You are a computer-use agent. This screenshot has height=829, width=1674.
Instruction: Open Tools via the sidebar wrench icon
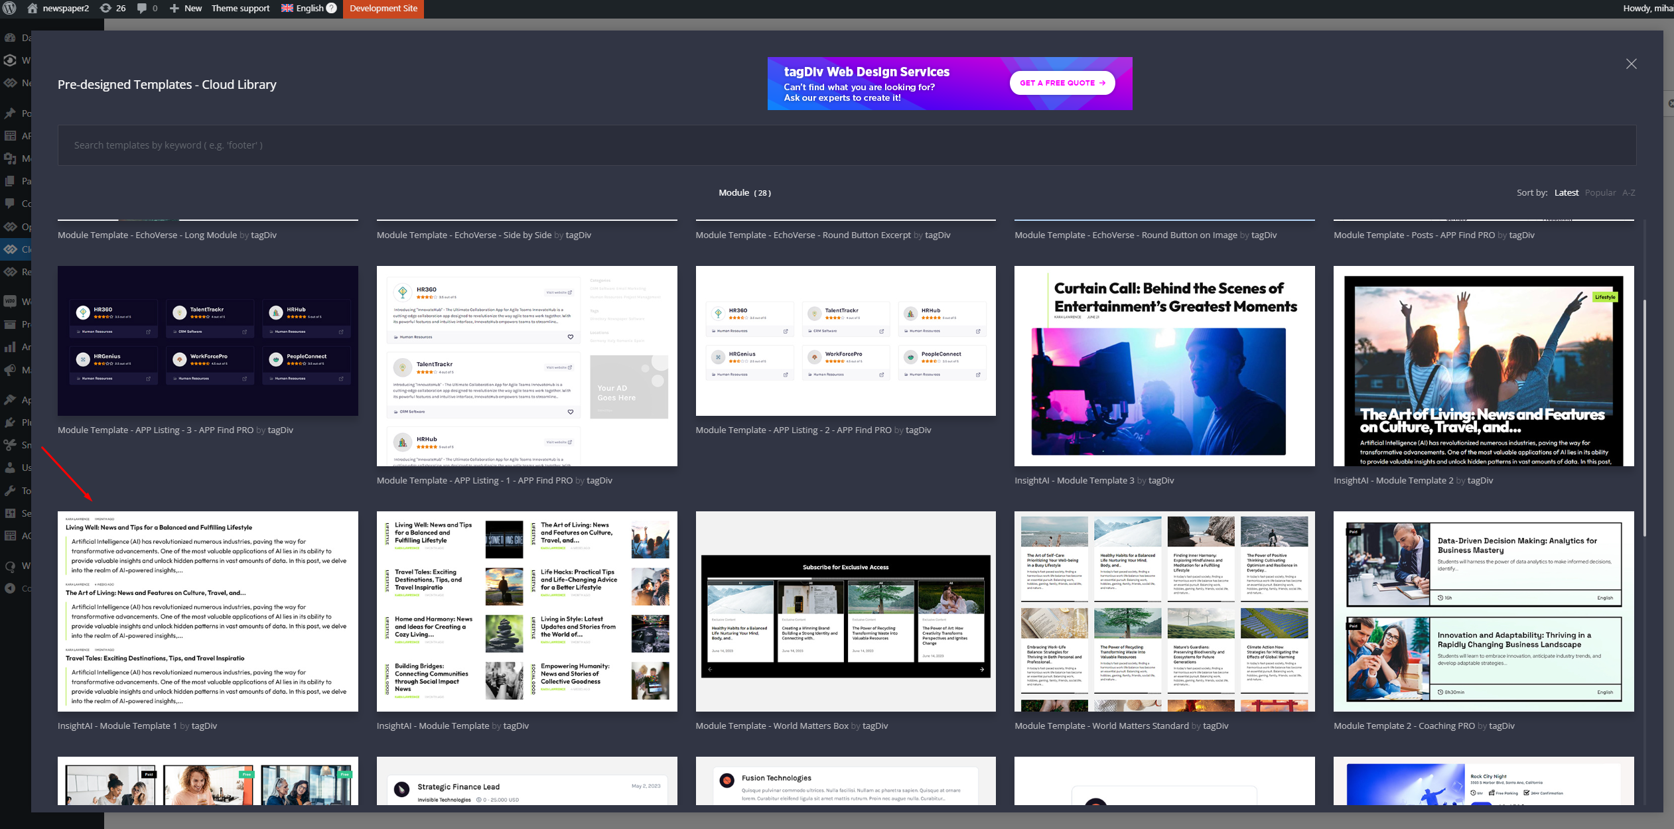point(10,491)
